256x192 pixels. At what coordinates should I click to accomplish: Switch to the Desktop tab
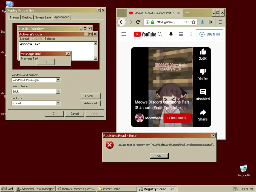pyautogui.click(x=27, y=17)
